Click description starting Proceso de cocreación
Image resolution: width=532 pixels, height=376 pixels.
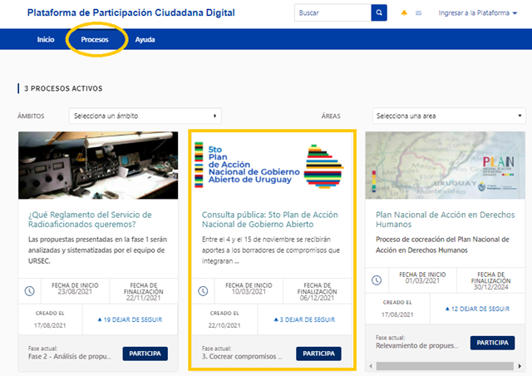point(442,245)
